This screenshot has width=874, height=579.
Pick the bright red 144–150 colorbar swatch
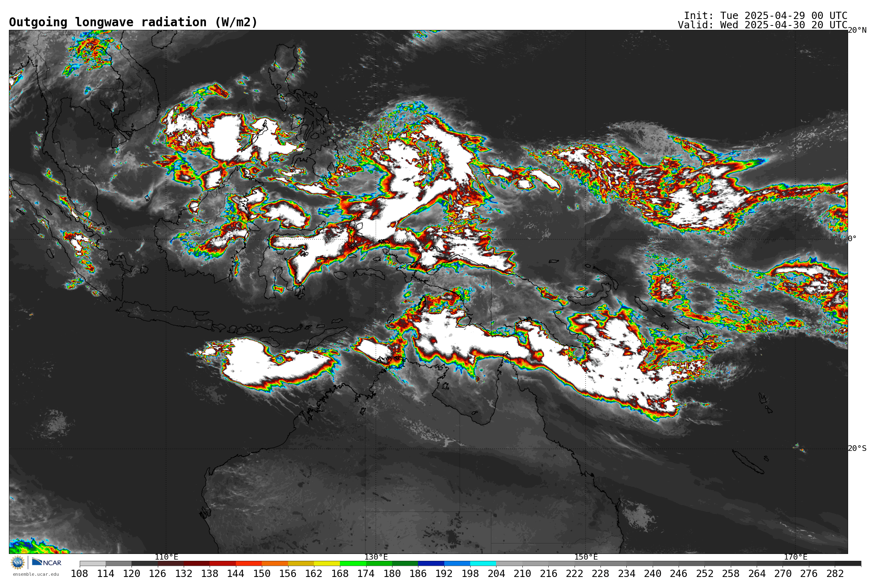[x=249, y=563]
